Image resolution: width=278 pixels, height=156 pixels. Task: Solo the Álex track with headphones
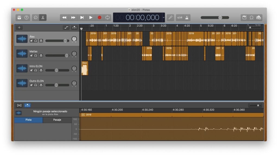pos(36,41)
